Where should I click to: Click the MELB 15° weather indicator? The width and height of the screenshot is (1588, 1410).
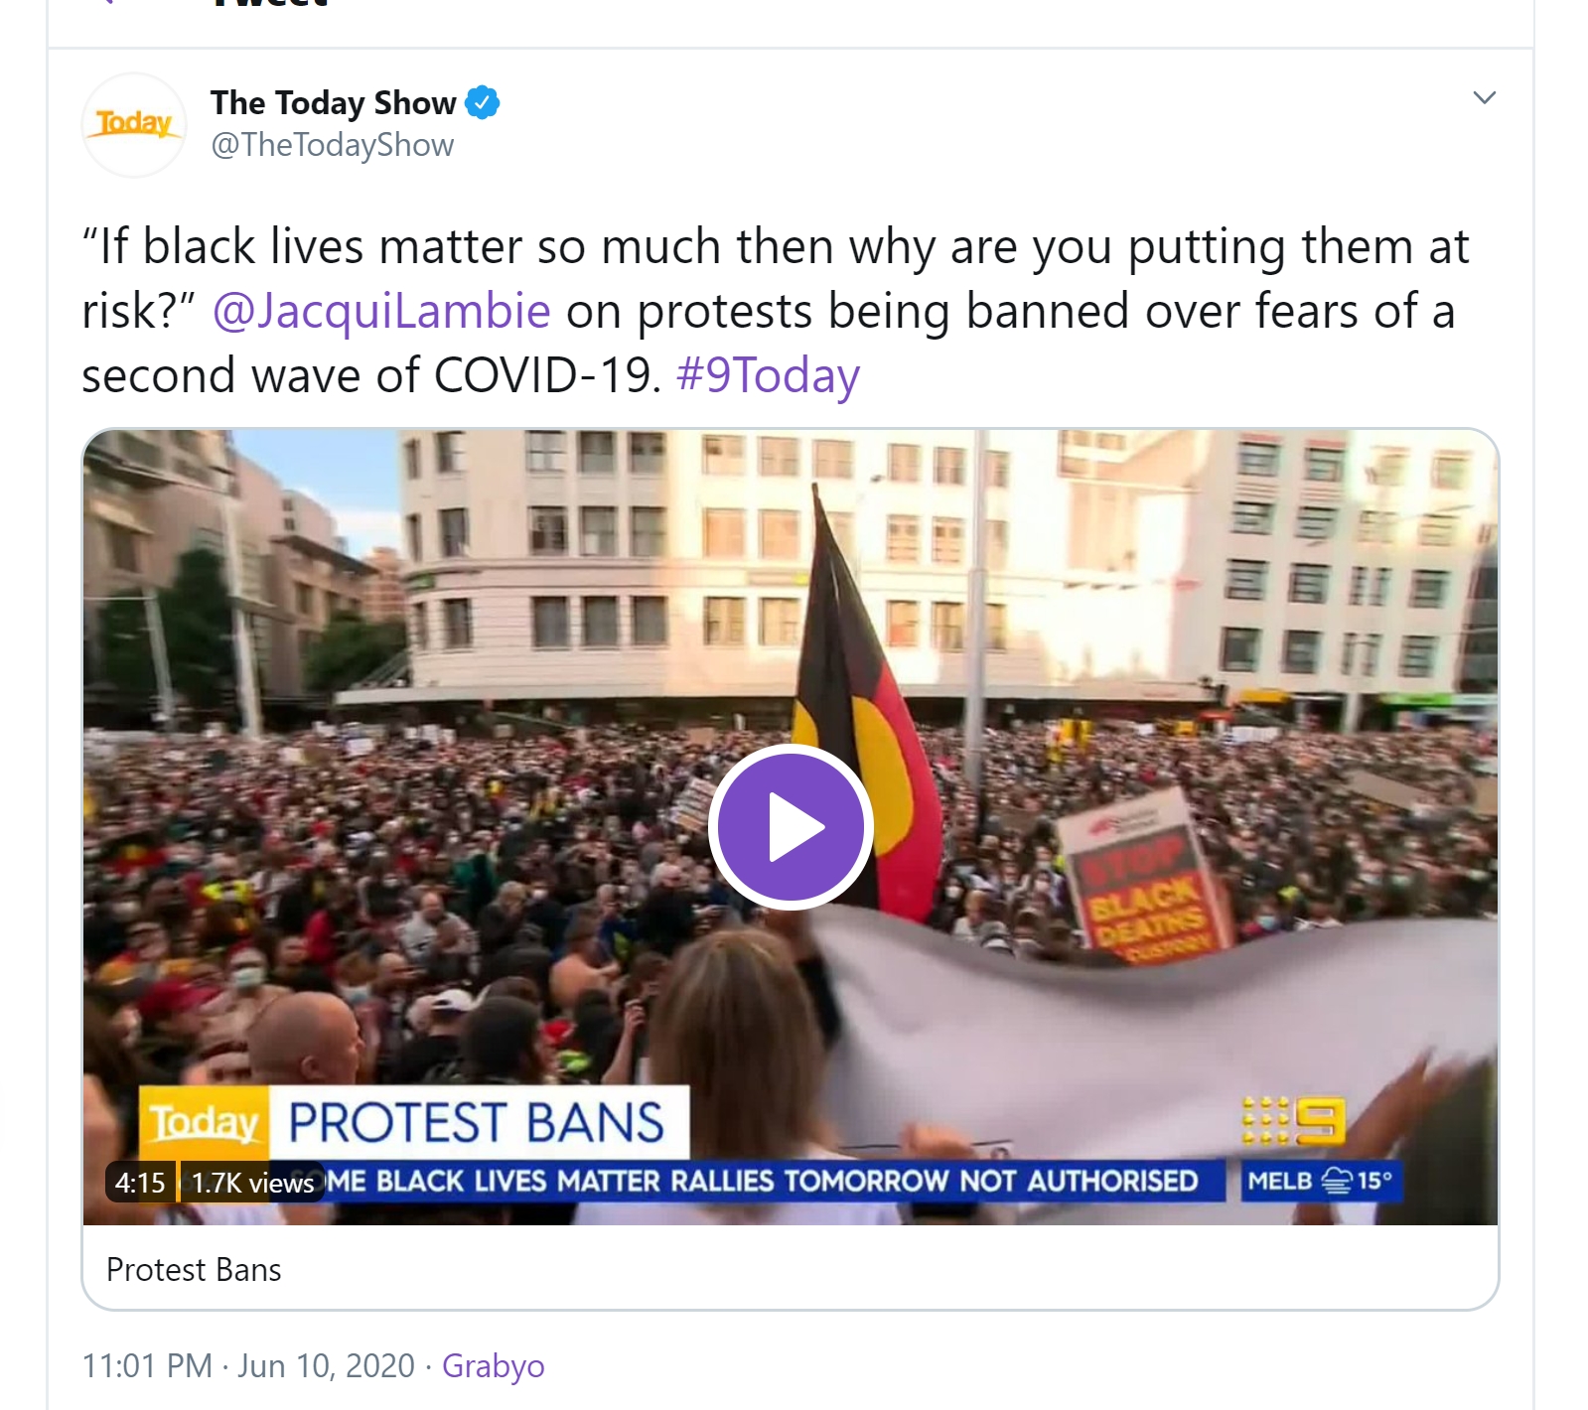[1321, 1181]
